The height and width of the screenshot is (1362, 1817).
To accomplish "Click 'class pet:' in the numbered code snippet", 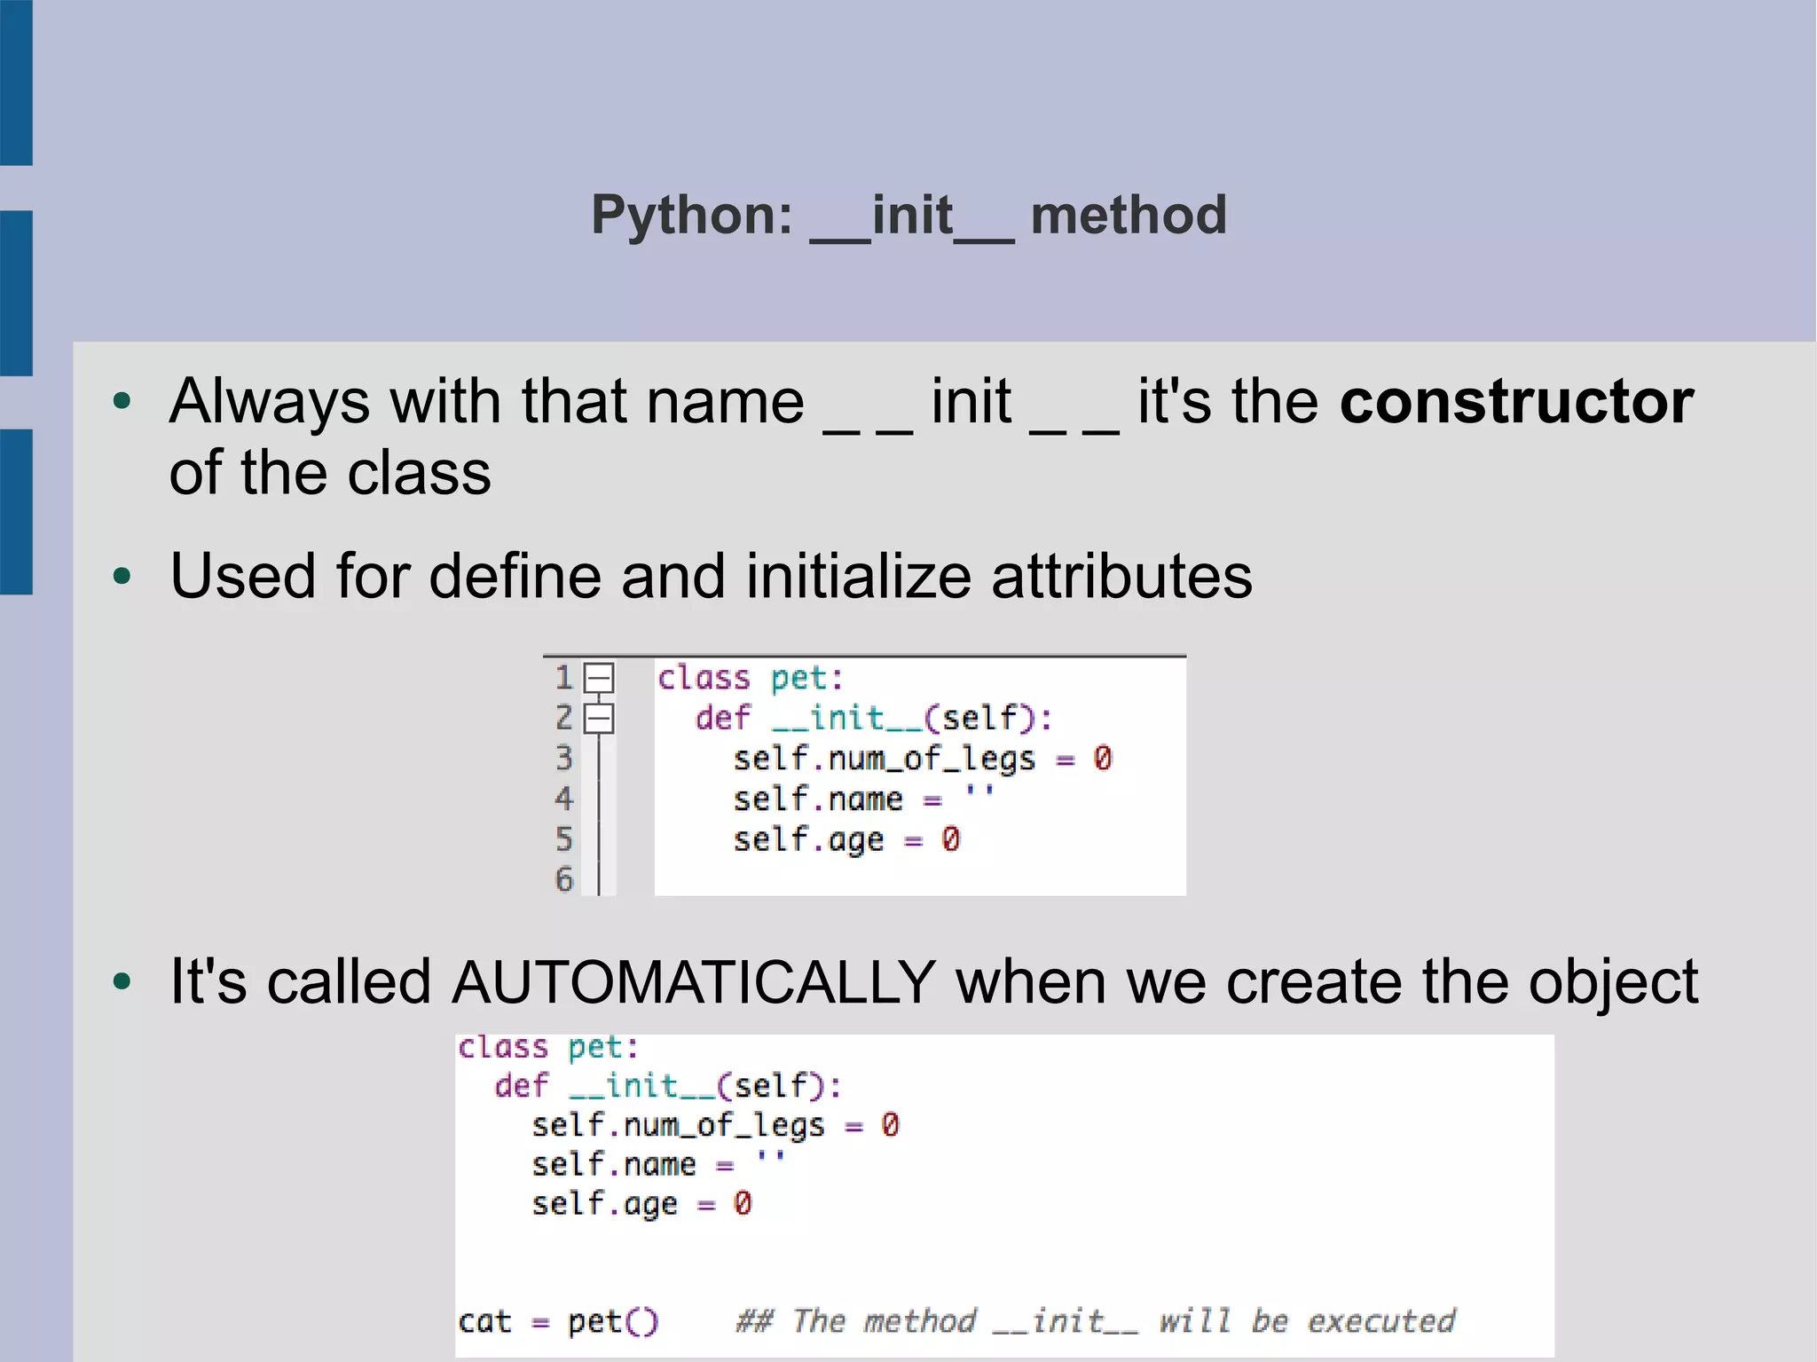I will point(751,679).
